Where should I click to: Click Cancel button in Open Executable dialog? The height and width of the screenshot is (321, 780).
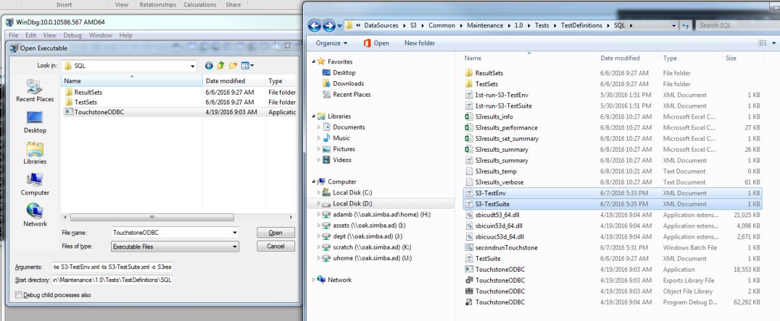pyautogui.click(x=276, y=246)
